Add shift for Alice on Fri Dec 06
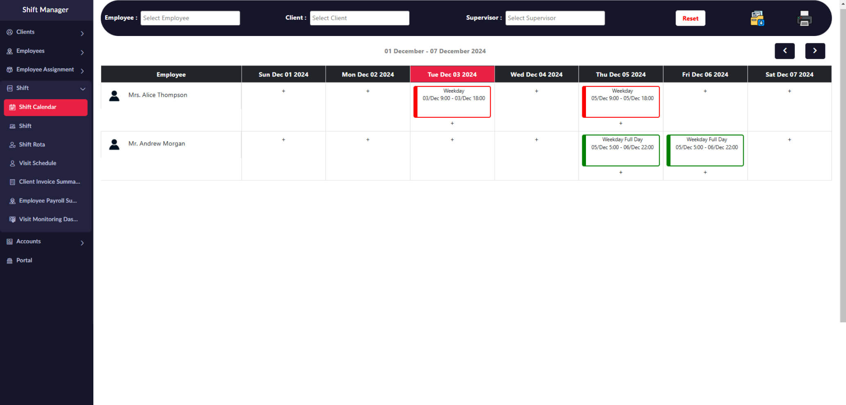 (x=705, y=91)
